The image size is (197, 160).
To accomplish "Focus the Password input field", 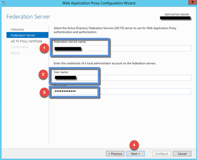I will pos(123,92).
